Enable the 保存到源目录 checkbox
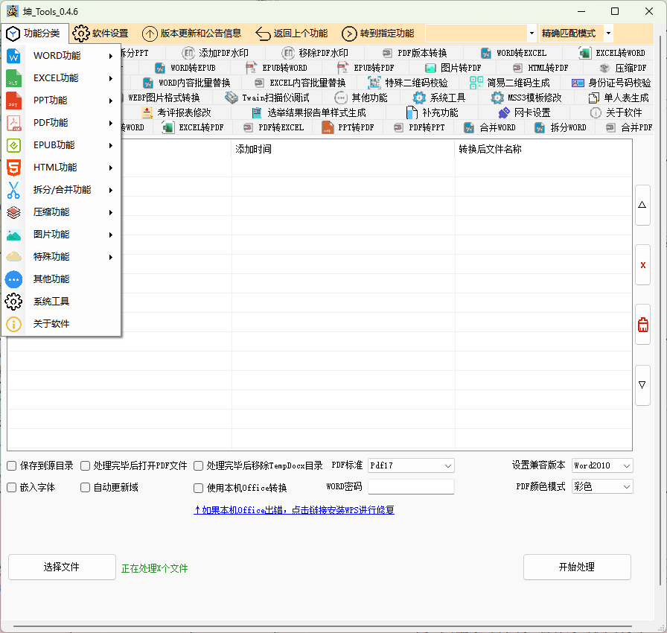This screenshot has height=633, width=667. click(x=12, y=466)
